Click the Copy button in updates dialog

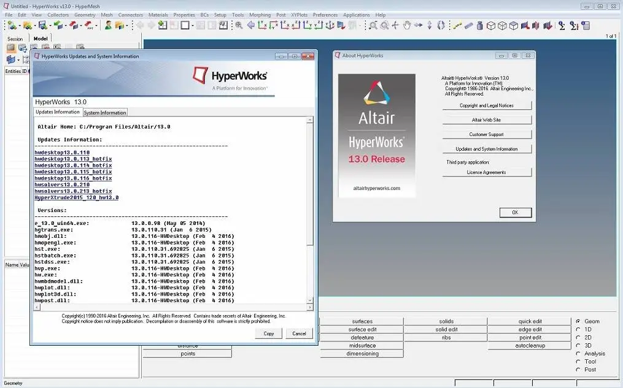269,333
